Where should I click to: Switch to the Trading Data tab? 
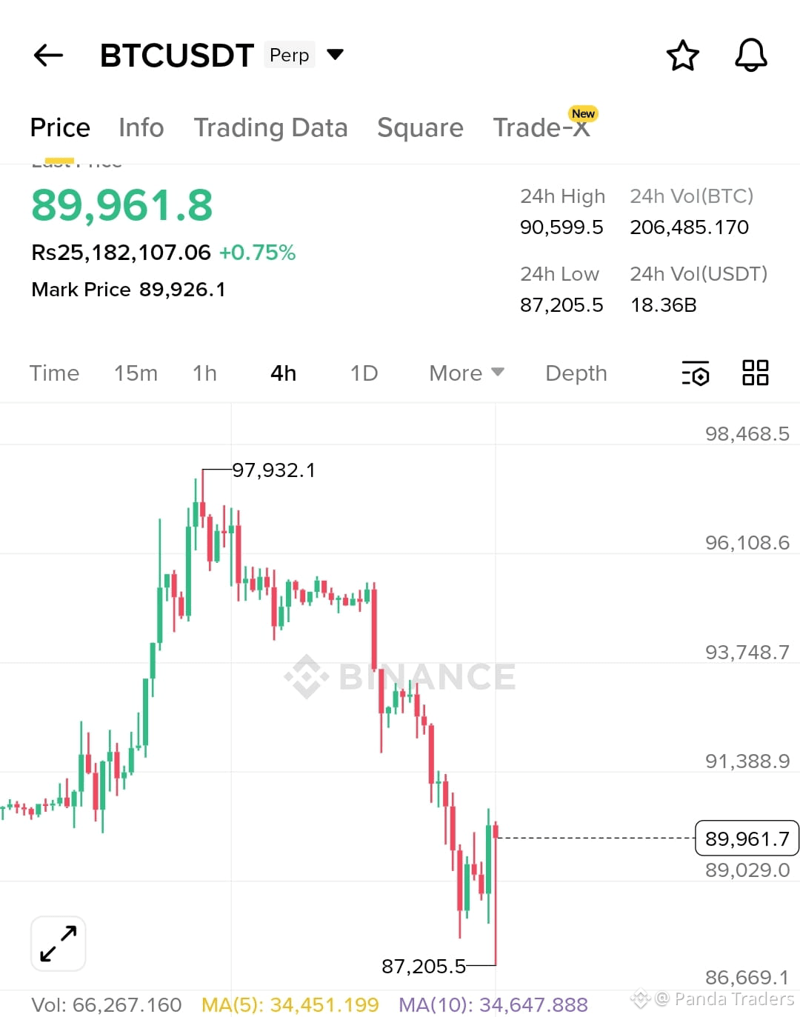[271, 127]
